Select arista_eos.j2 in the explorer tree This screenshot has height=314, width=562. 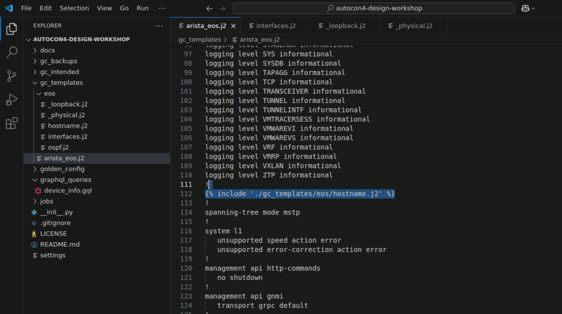97,158
